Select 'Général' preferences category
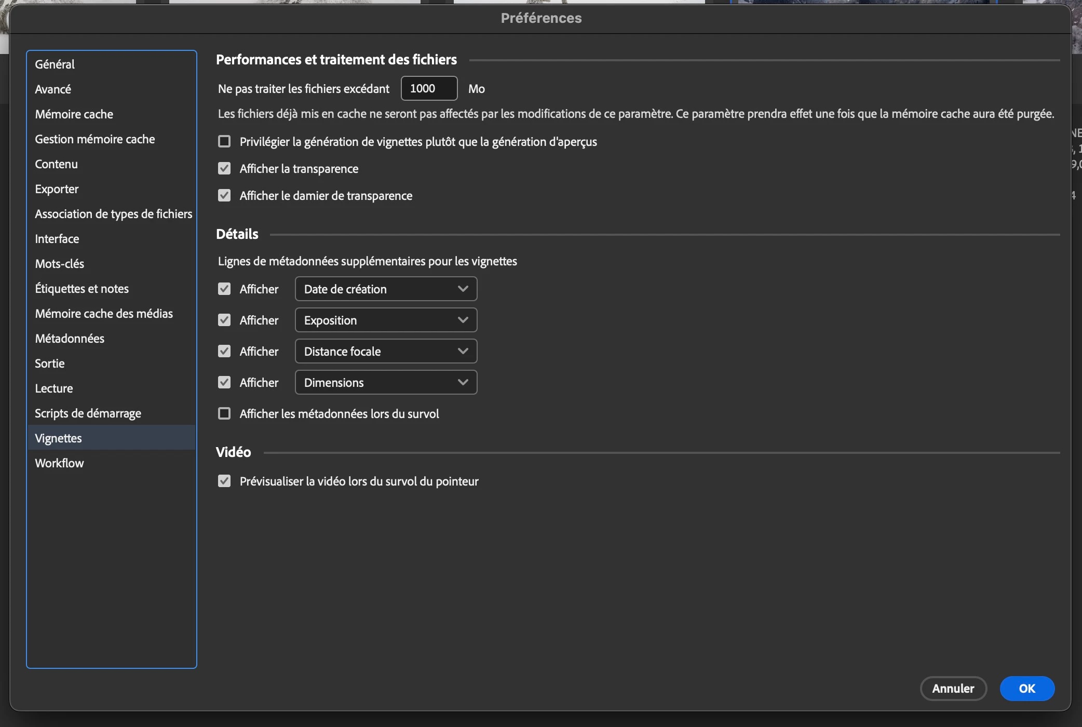The height and width of the screenshot is (727, 1082). point(55,64)
